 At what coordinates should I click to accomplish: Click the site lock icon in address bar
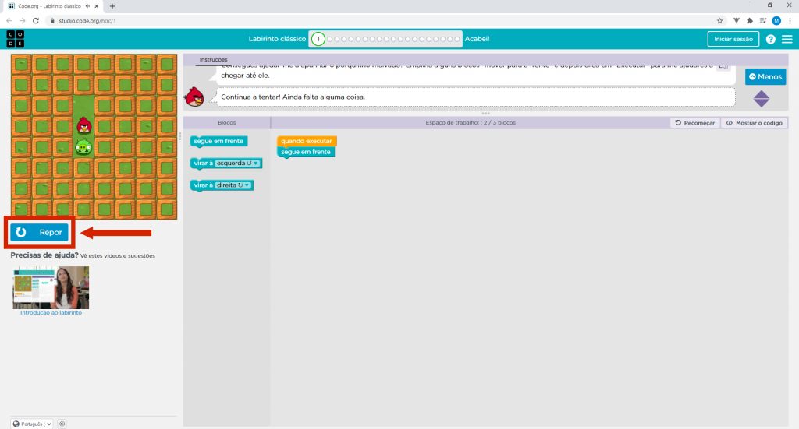tap(52, 21)
